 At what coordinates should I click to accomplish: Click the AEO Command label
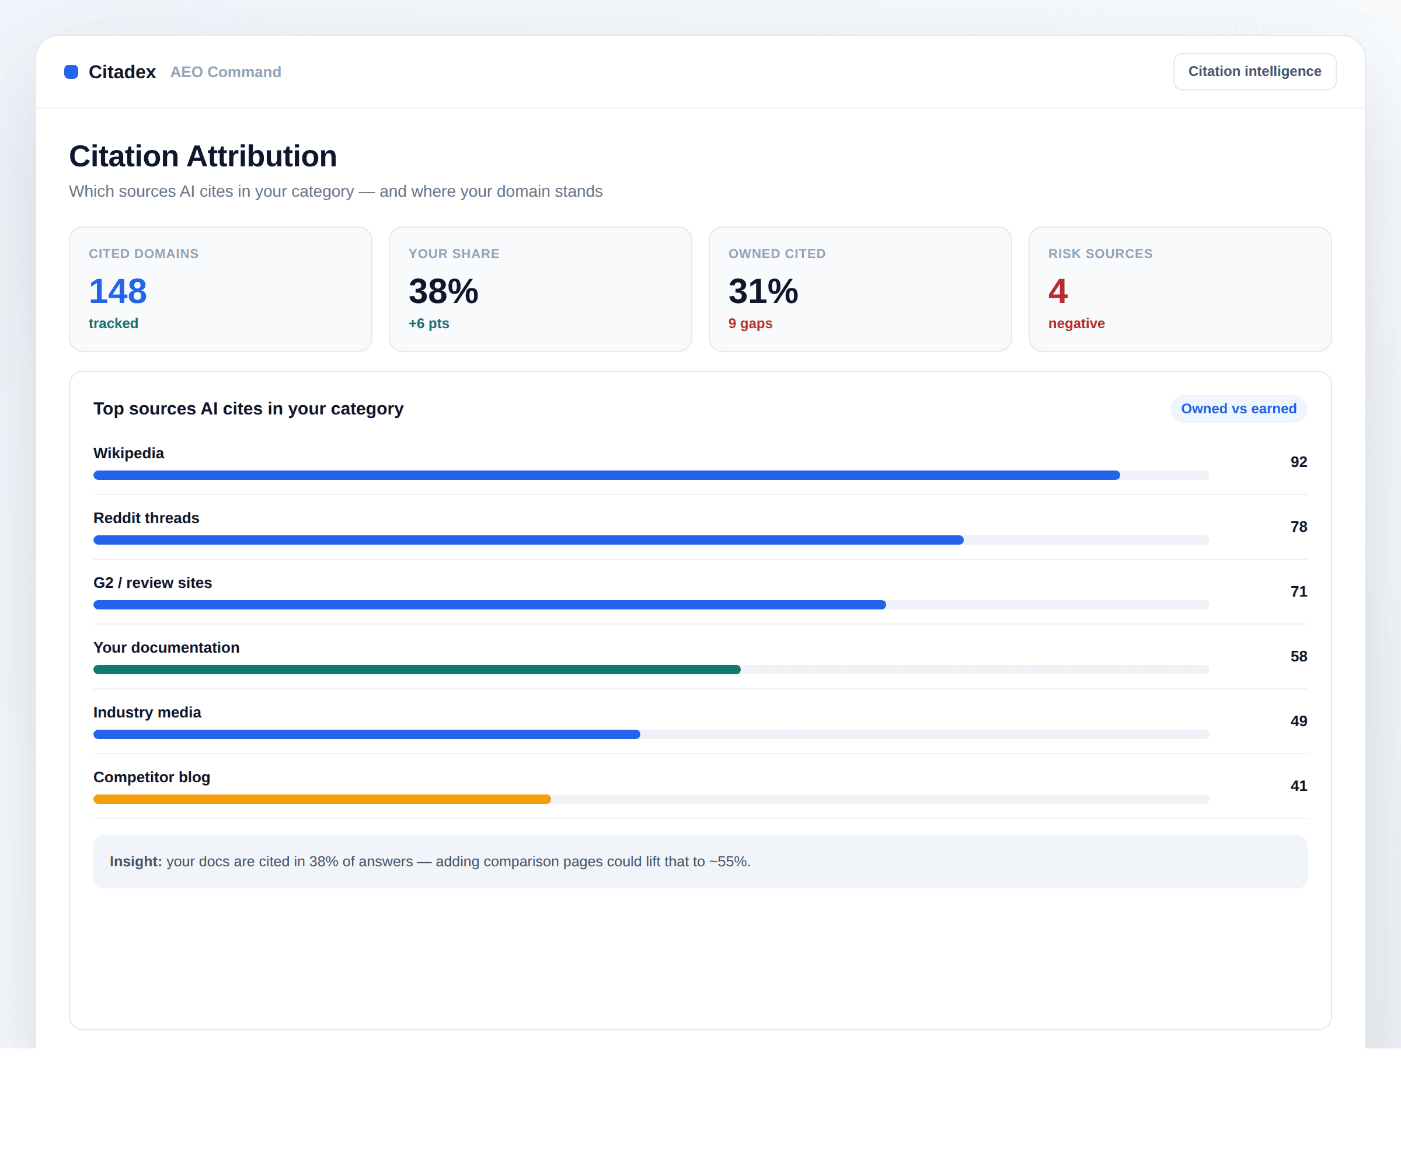226,72
